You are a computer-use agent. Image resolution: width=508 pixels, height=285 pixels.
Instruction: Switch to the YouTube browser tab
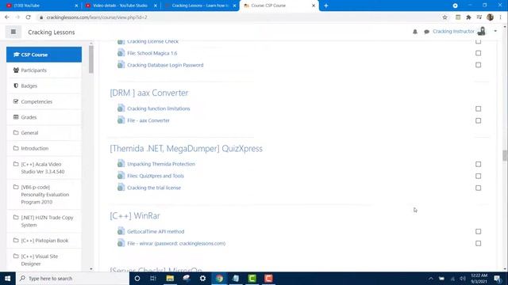[x=40, y=6]
